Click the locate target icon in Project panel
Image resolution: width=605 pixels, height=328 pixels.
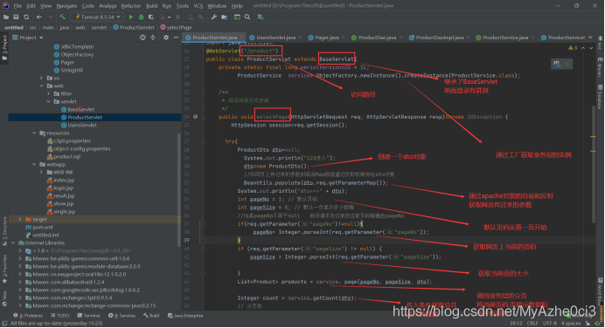[143, 38]
